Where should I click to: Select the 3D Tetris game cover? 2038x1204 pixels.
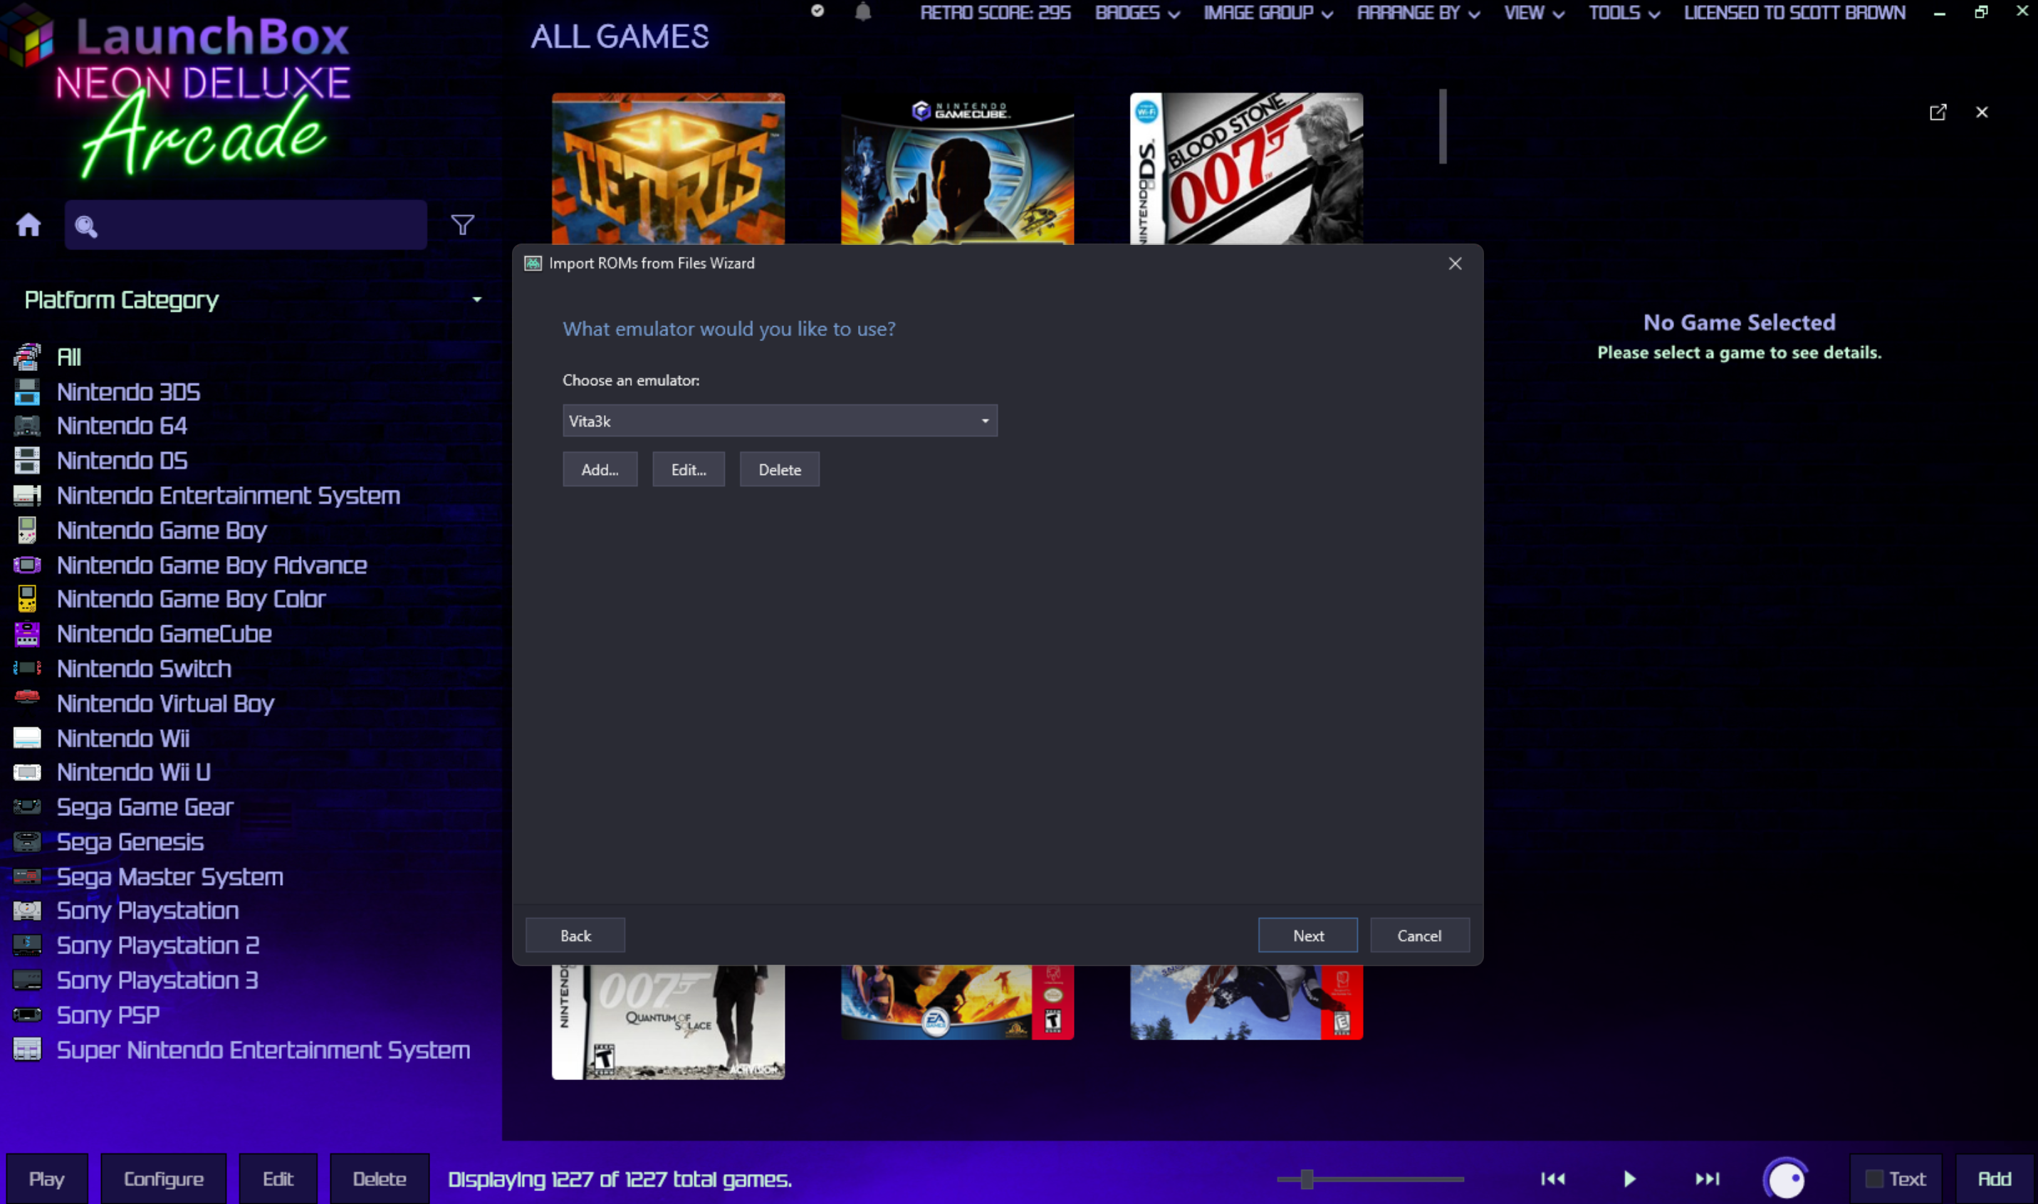[668, 168]
